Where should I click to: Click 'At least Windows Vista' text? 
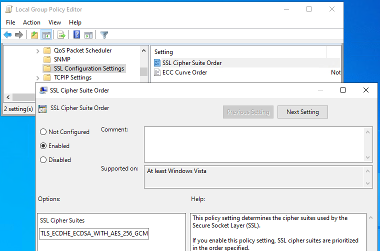click(176, 171)
